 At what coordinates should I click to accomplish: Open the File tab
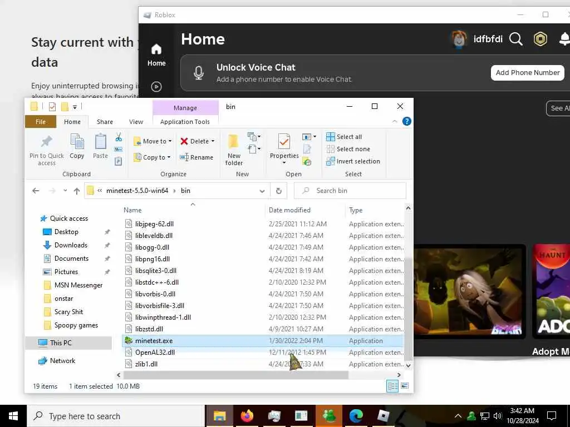tap(41, 122)
